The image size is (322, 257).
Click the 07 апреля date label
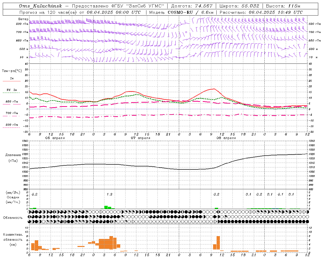(140, 138)
